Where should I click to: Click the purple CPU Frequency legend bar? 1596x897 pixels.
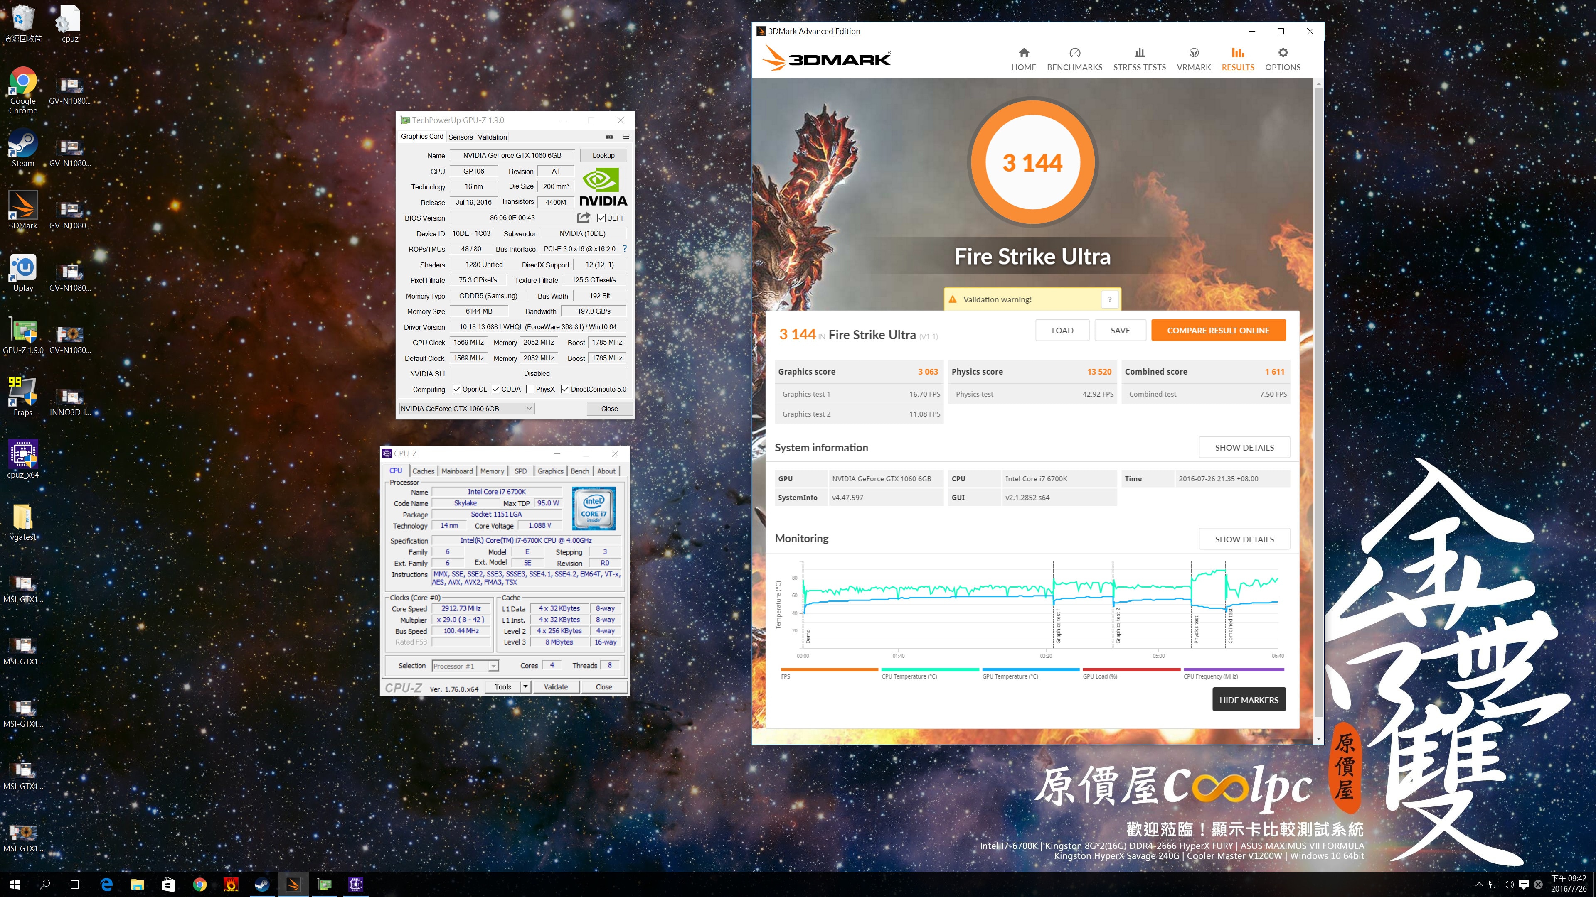coord(1233,669)
